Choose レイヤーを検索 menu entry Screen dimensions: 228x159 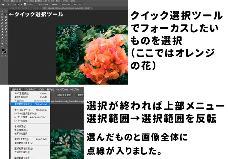(x=30, y=117)
